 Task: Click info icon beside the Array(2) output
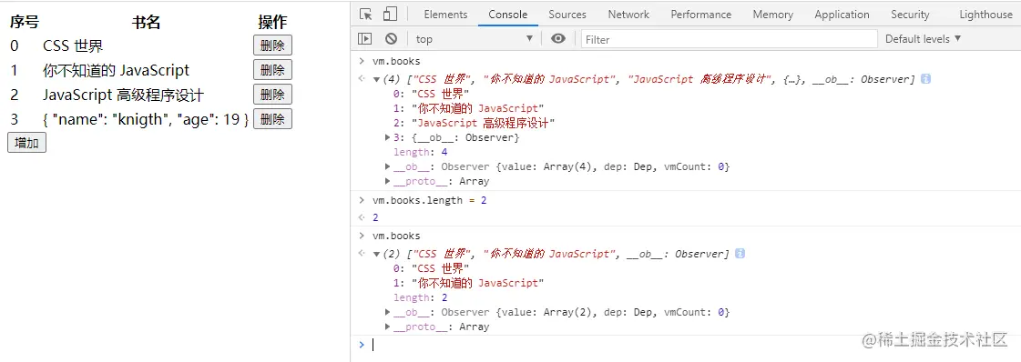click(x=740, y=254)
